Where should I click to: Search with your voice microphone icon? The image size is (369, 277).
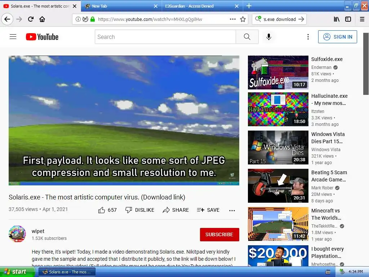click(x=269, y=37)
